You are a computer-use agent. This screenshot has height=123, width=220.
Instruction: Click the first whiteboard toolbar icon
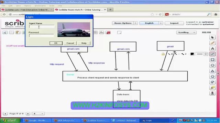click(5, 32)
